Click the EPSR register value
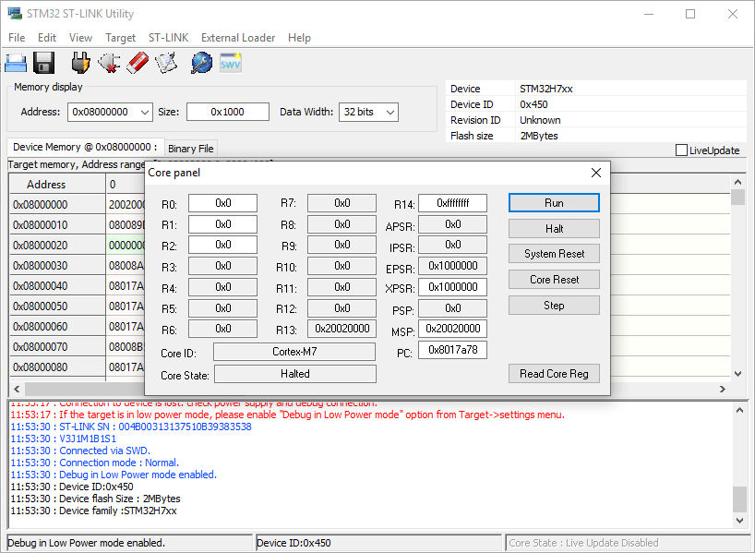Image resolution: width=755 pixels, height=553 pixels. (452, 266)
